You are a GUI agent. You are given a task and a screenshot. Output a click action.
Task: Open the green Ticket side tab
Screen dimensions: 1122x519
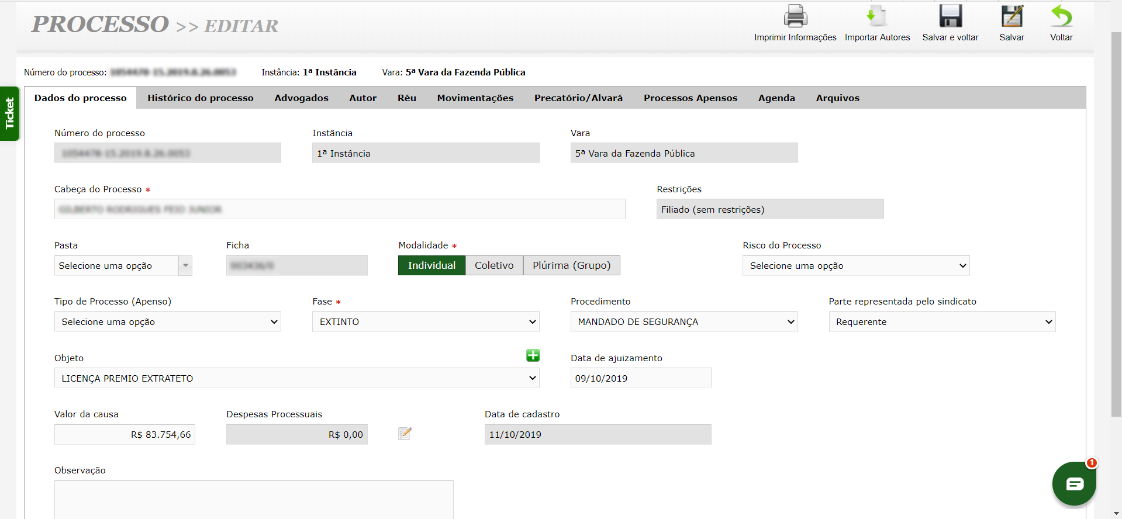9,113
